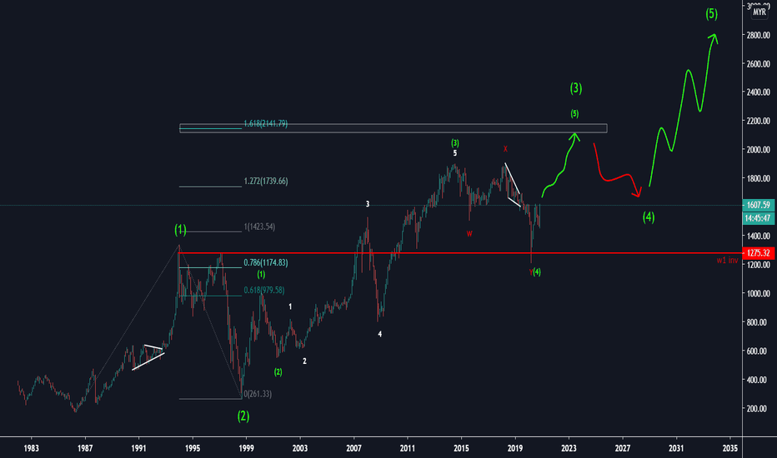Click 2800.00 on the price axis
Image resolution: width=777 pixels, height=458 pixels.
coord(759,35)
